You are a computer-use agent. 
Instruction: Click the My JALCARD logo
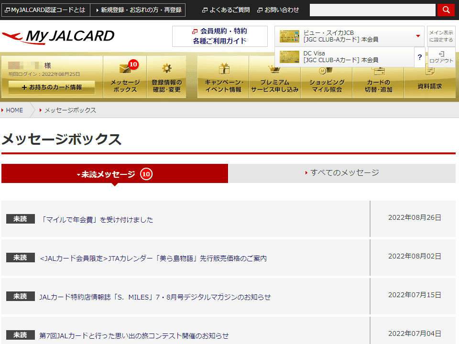(x=58, y=36)
